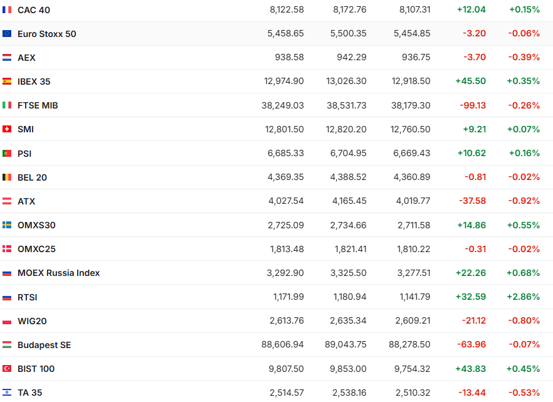Click the Israeli flag beside TA 35

7,393
